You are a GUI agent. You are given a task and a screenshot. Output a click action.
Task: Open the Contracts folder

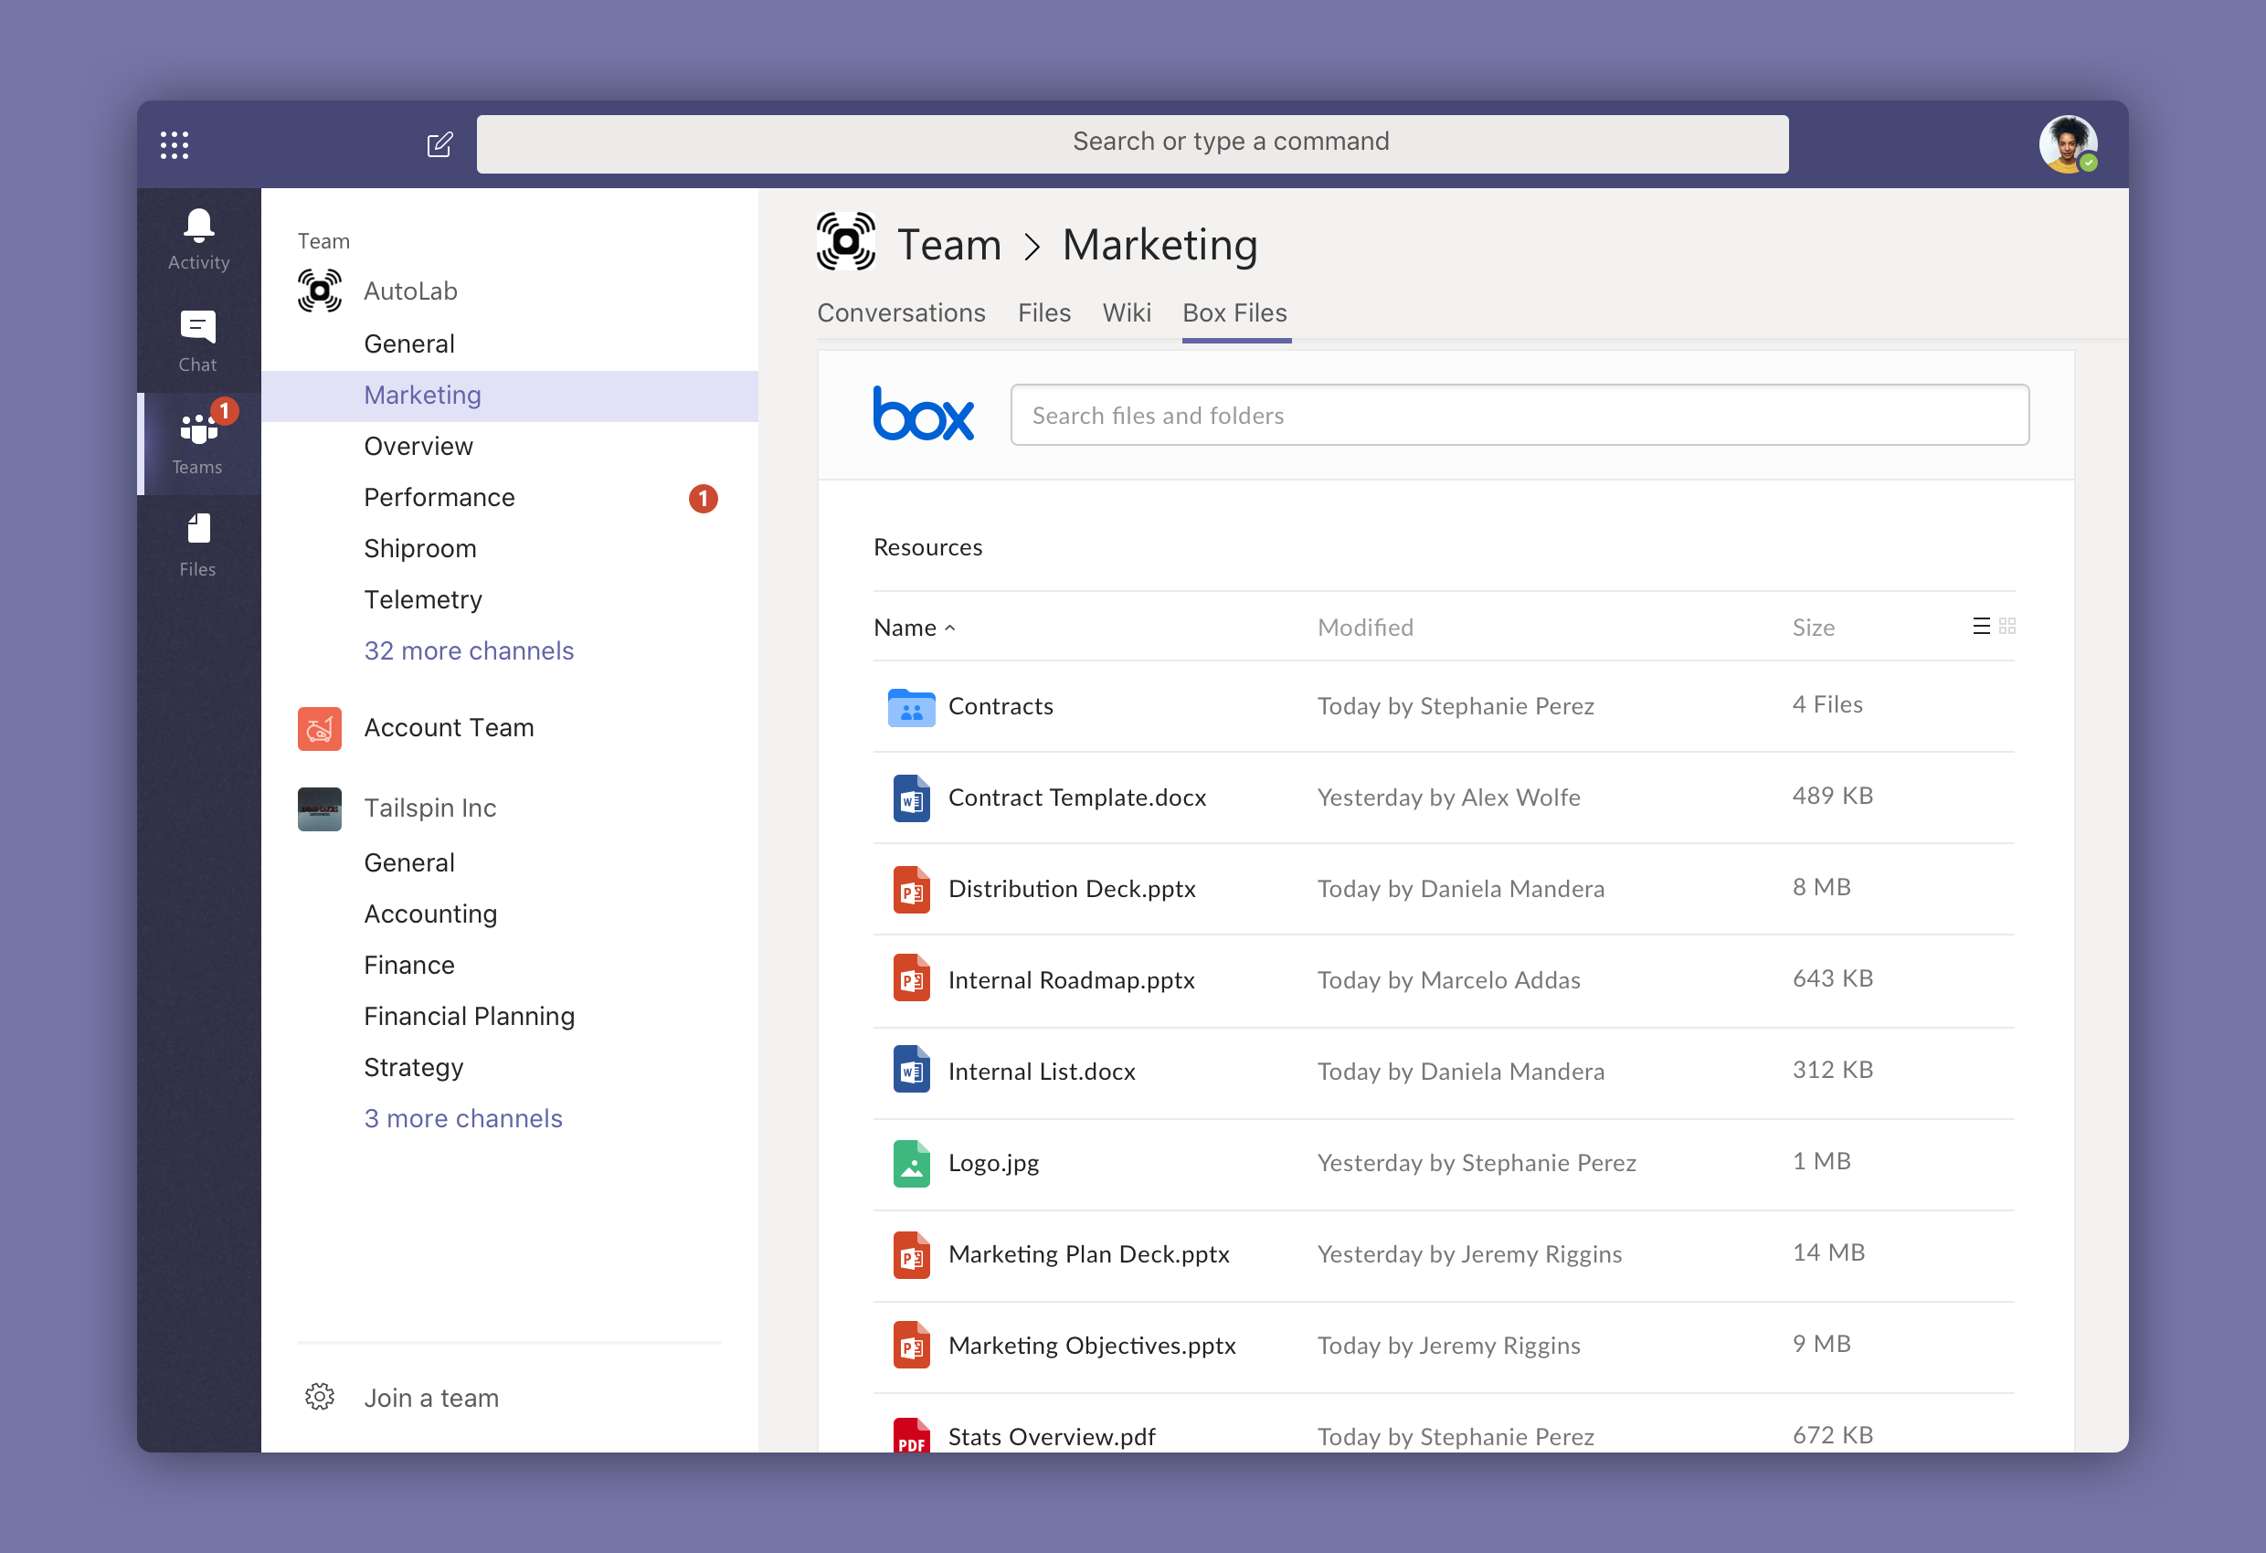(x=1001, y=706)
